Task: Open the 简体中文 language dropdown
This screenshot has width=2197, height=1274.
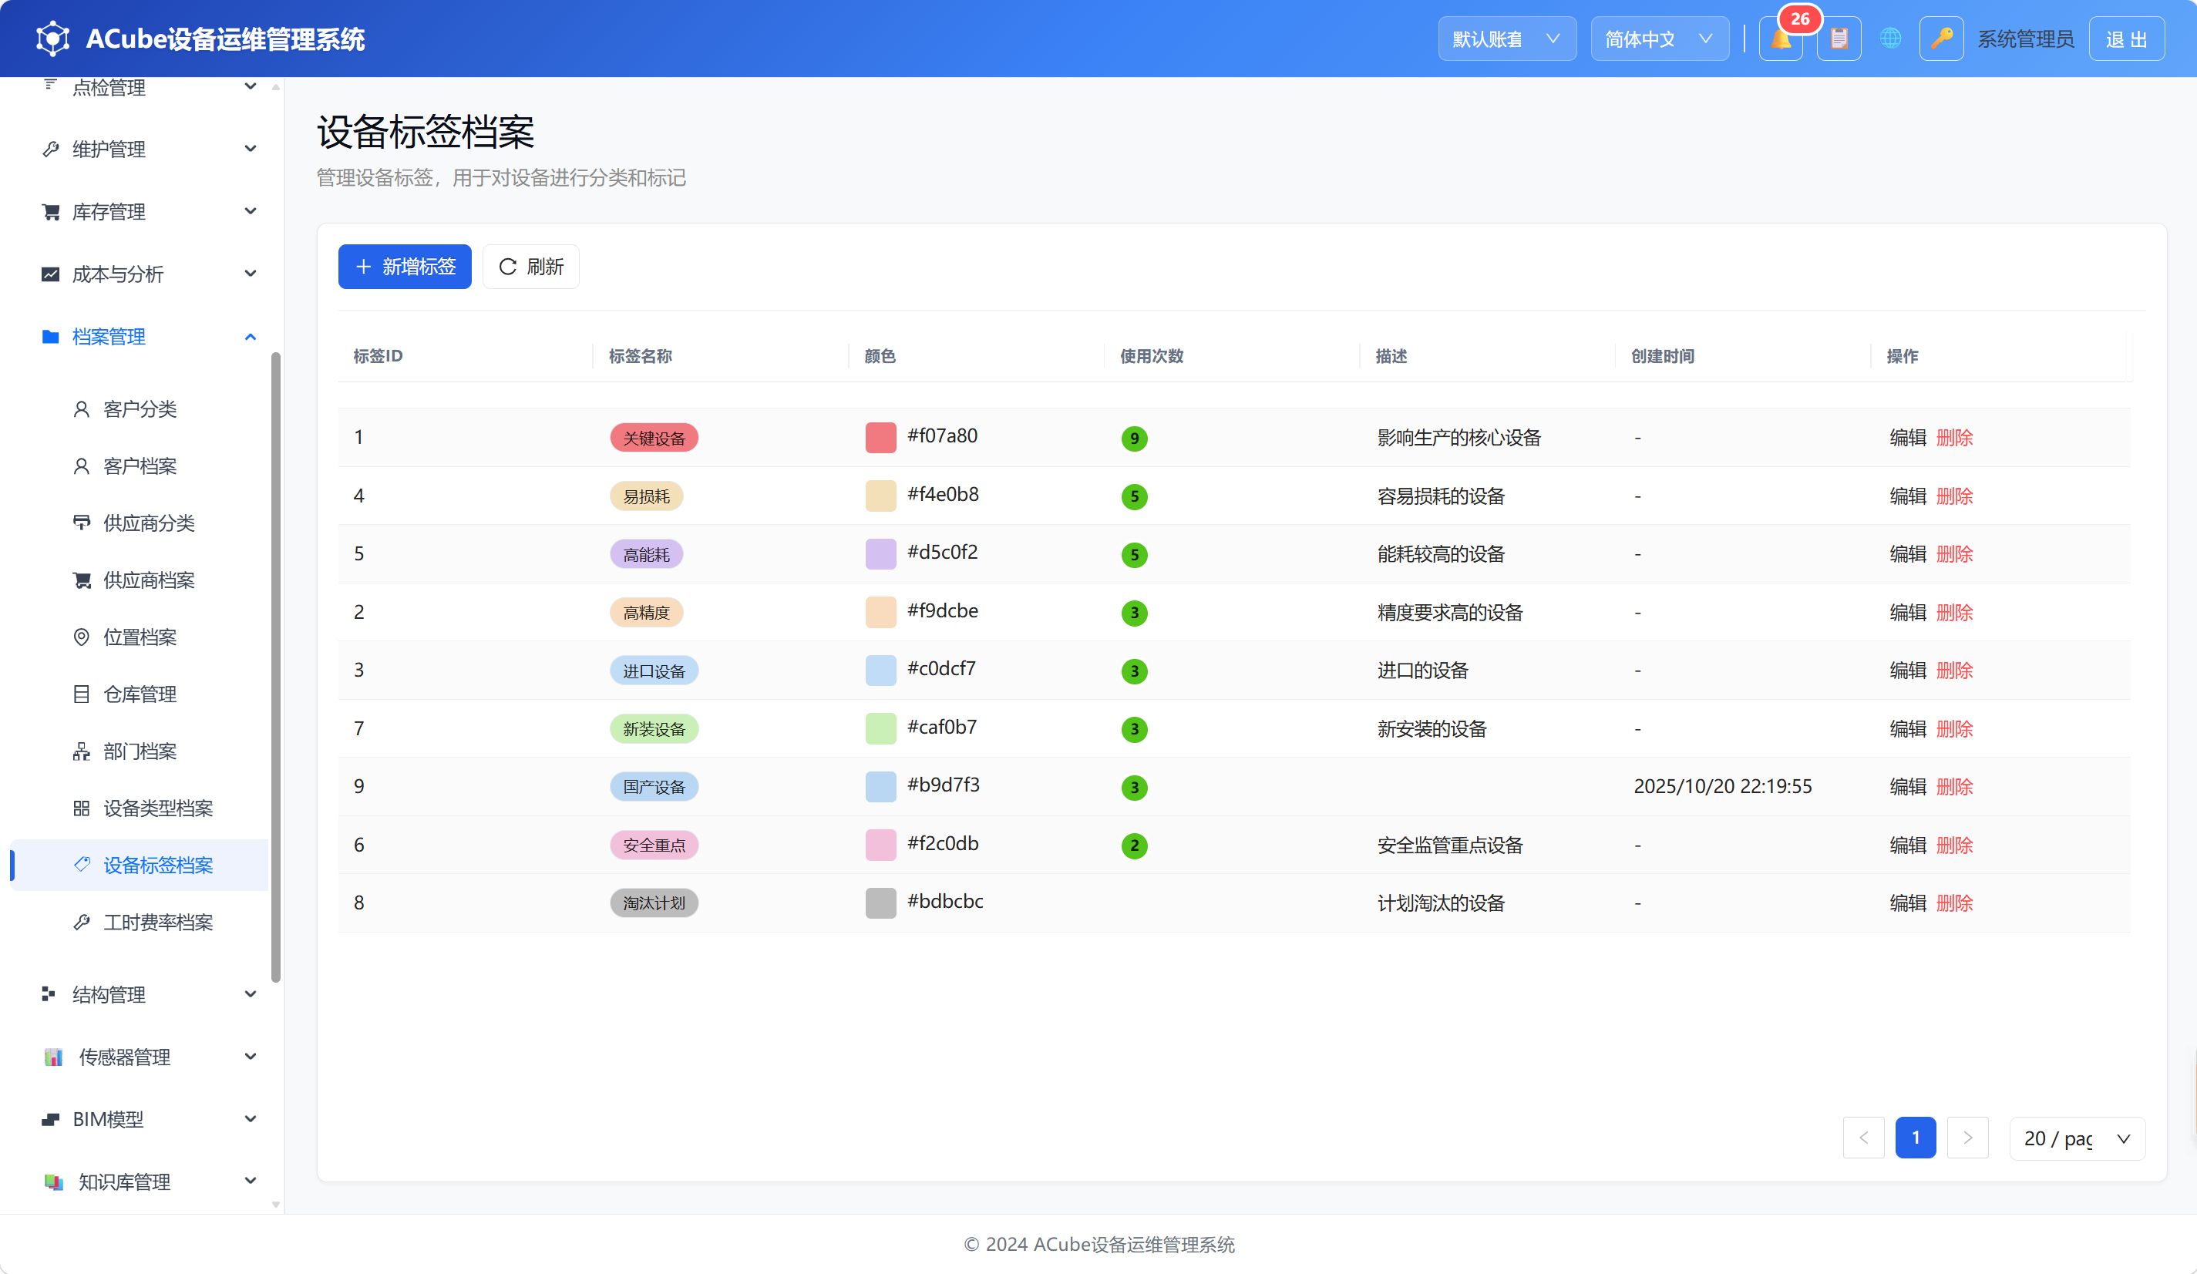Action: [1659, 39]
